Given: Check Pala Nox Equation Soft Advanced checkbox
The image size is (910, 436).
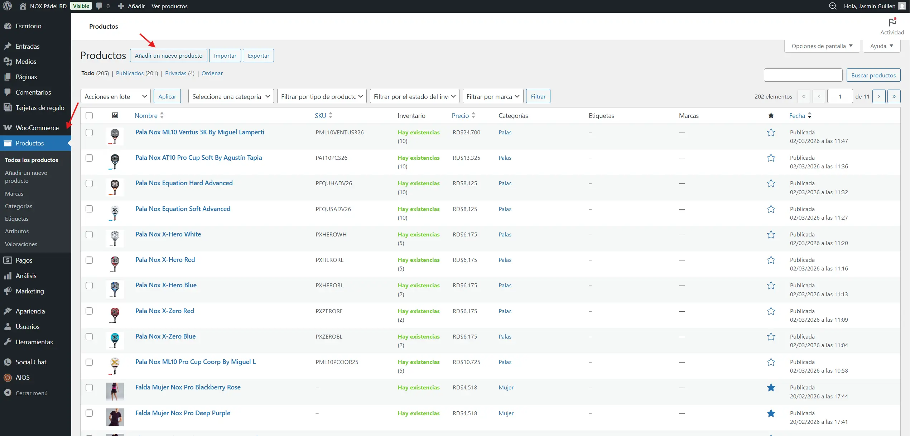Looking at the screenshot, I should click(89, 209).
